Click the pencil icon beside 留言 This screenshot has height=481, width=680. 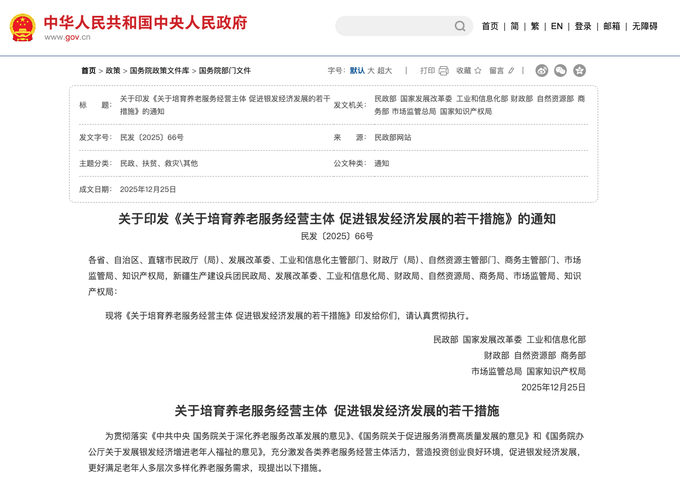click(511, 71)
